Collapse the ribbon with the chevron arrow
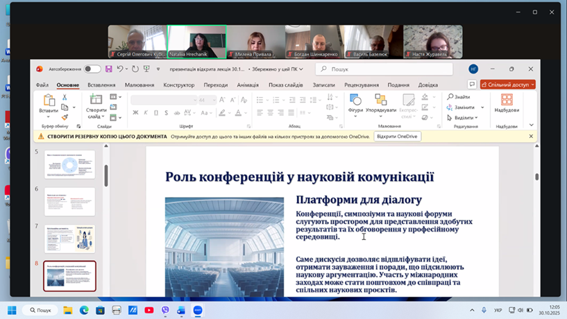567x319 pixels. click(532, 126)
